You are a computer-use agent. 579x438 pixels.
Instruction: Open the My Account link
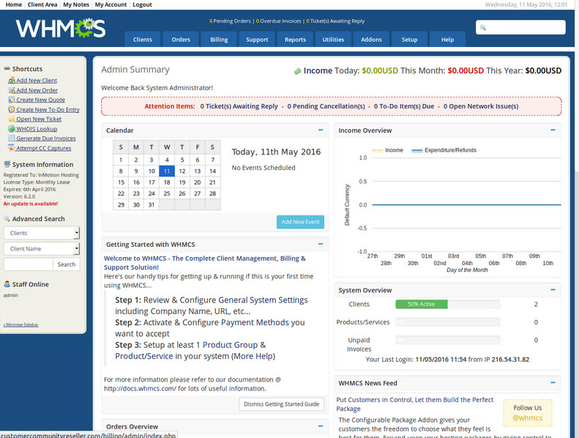coord(111,4)
